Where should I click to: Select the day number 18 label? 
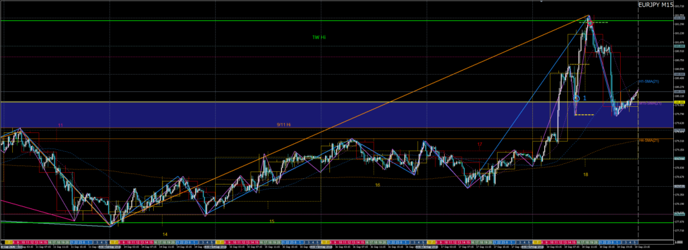coord(586,175)
